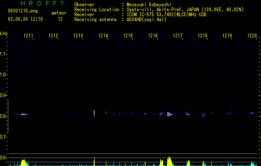Click the grey frequency range bar at left axis
Image resolution: width=261 pixels, height=166 pixels.
coord(8,116)
